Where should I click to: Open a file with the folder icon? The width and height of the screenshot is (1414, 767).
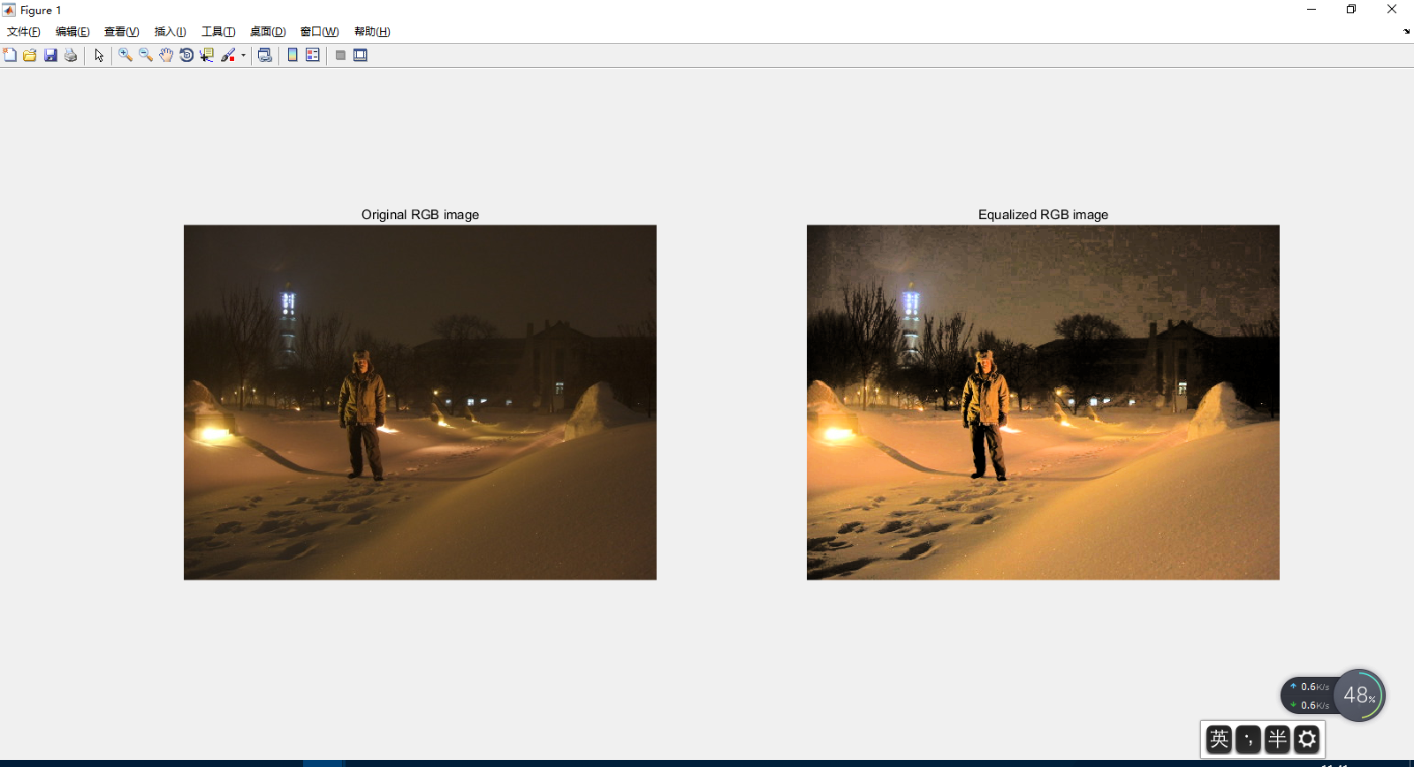pos(30,55)
